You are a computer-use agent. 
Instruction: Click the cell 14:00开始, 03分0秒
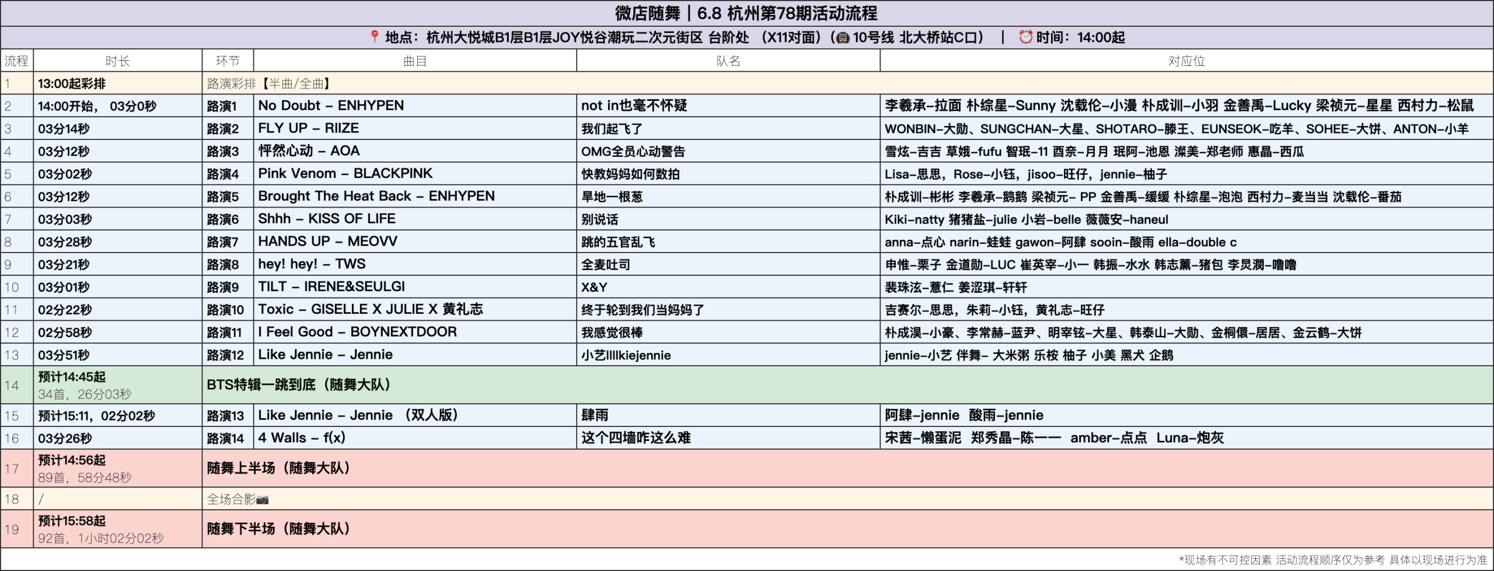pyautogui.click(x=117, y=106)
